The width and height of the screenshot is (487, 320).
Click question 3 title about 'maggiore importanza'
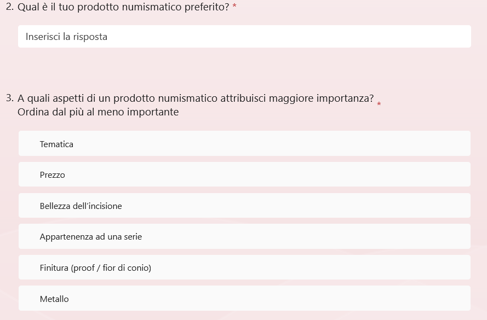[196, 99]
